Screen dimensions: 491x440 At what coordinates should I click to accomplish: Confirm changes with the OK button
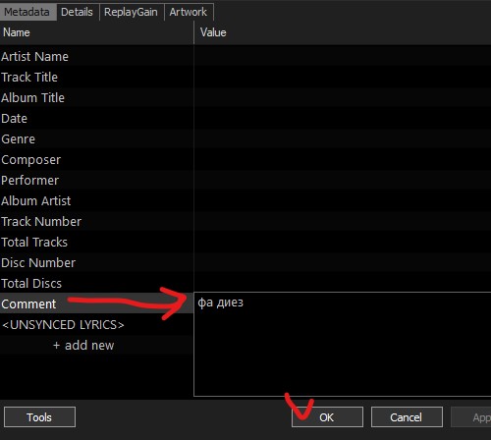pos(327,417)
